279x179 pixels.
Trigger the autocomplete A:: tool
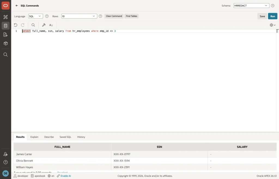51,25
